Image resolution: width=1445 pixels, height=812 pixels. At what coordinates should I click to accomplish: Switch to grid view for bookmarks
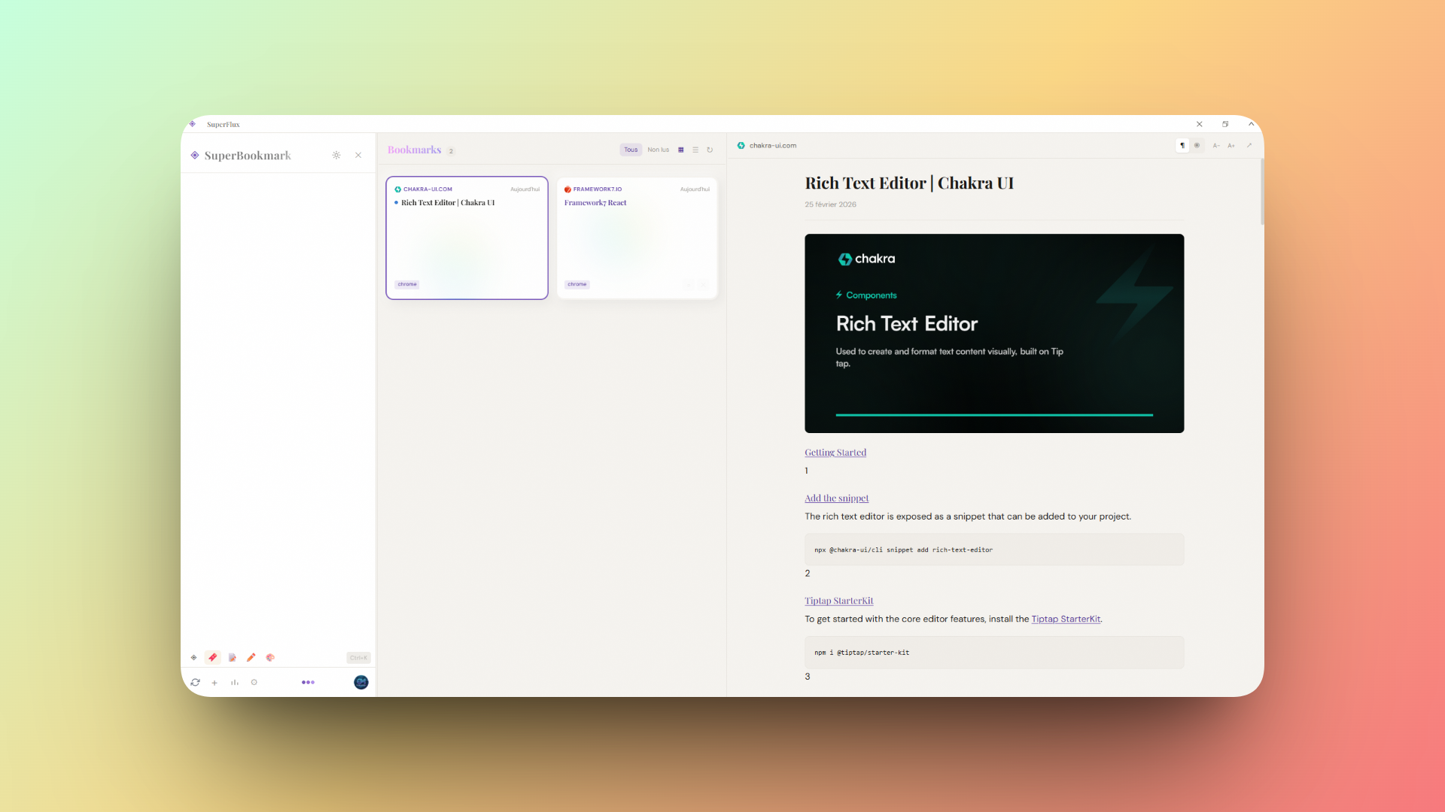point(681,150)
